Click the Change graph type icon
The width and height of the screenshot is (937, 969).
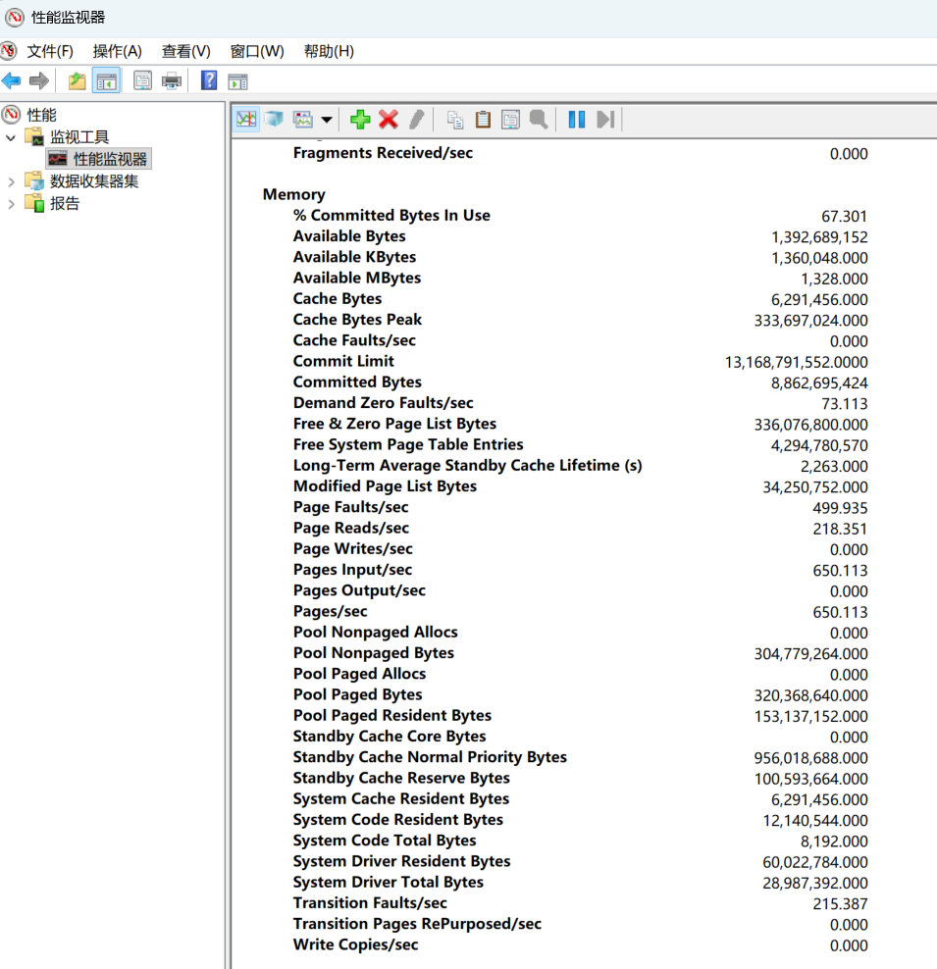pyautogui.click(x=303, y=119)
